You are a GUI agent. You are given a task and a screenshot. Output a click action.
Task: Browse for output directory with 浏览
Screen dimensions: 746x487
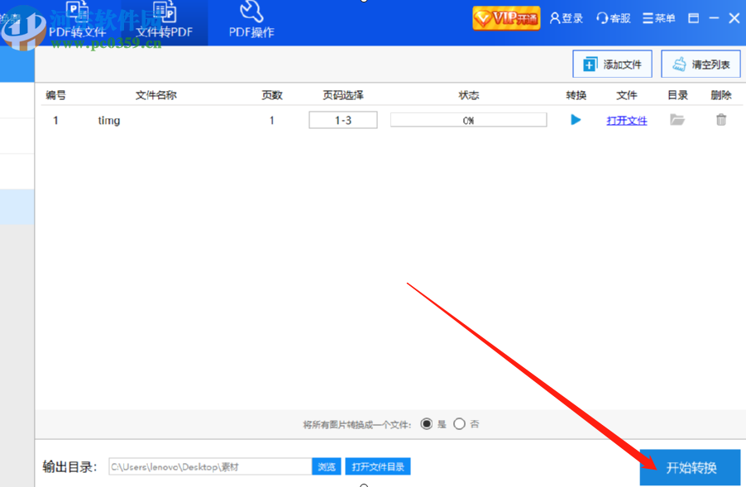tap(327, 466)
